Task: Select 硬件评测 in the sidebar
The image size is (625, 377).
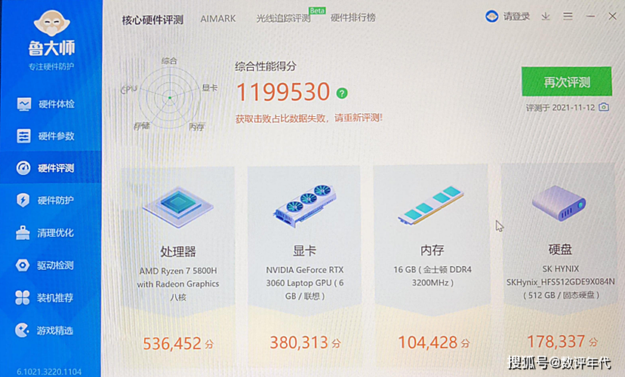Action: (x=45, y=168)
